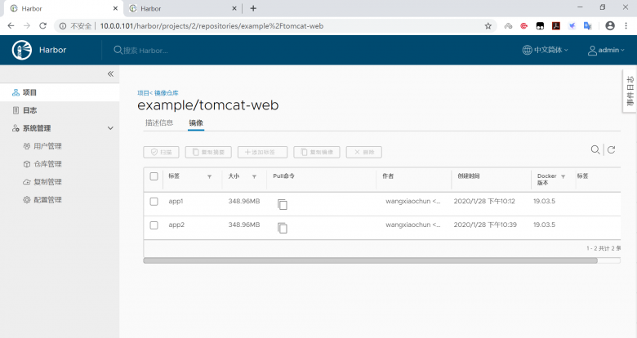Image resolution: width=637 pixels, height=338 pixels.
Task: Click the blue bird extension icon
Action: coord(572,26)
